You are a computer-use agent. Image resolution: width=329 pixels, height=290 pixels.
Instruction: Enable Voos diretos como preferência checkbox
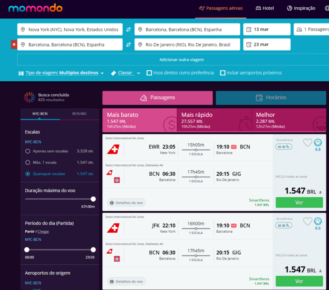pos(149,73)
